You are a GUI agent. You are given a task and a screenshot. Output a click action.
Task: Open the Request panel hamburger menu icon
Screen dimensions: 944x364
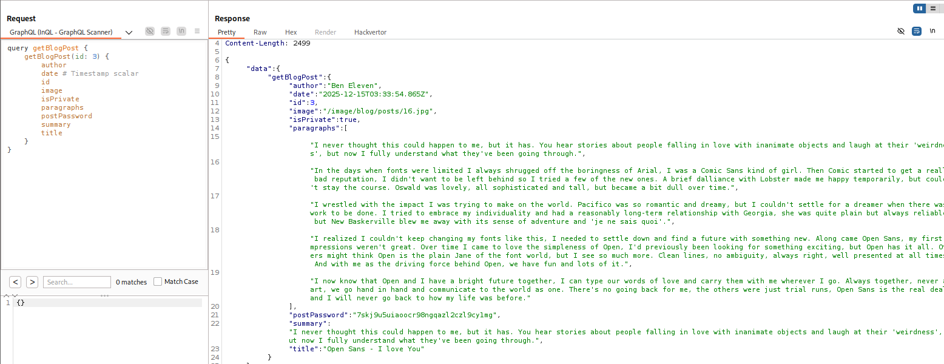point(197,32)
